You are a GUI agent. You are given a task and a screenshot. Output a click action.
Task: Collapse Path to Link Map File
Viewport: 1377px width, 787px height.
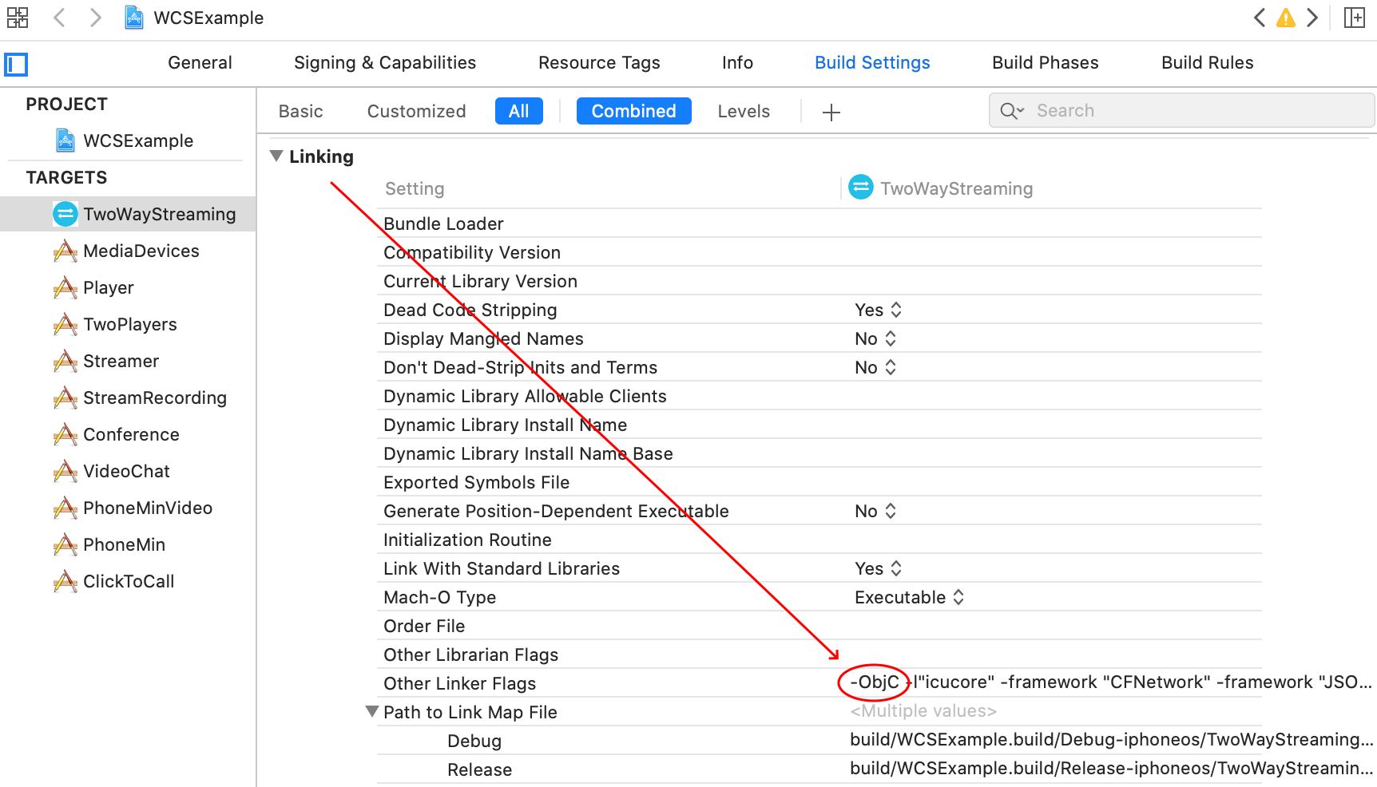pyautogui.click(x=371, y=711)
